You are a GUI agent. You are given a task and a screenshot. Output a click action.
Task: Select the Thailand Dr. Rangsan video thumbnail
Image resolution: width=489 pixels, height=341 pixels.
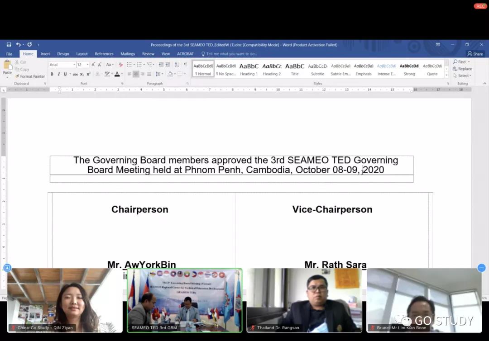[x=304, y=300]
